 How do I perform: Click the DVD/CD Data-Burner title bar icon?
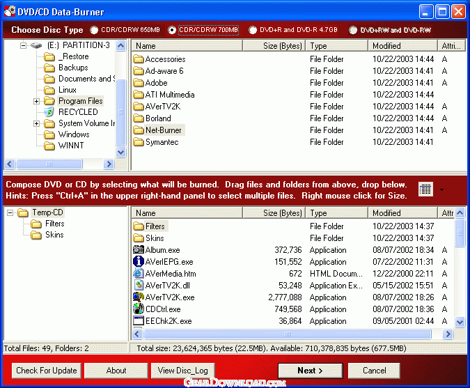(x=10, y=11)
